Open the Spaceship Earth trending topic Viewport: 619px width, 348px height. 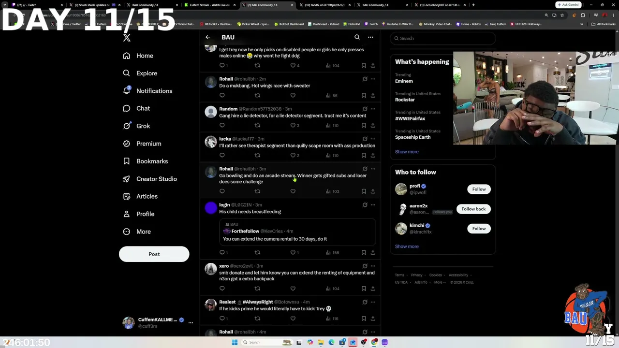pyautogui.click(x=418, y=134)
